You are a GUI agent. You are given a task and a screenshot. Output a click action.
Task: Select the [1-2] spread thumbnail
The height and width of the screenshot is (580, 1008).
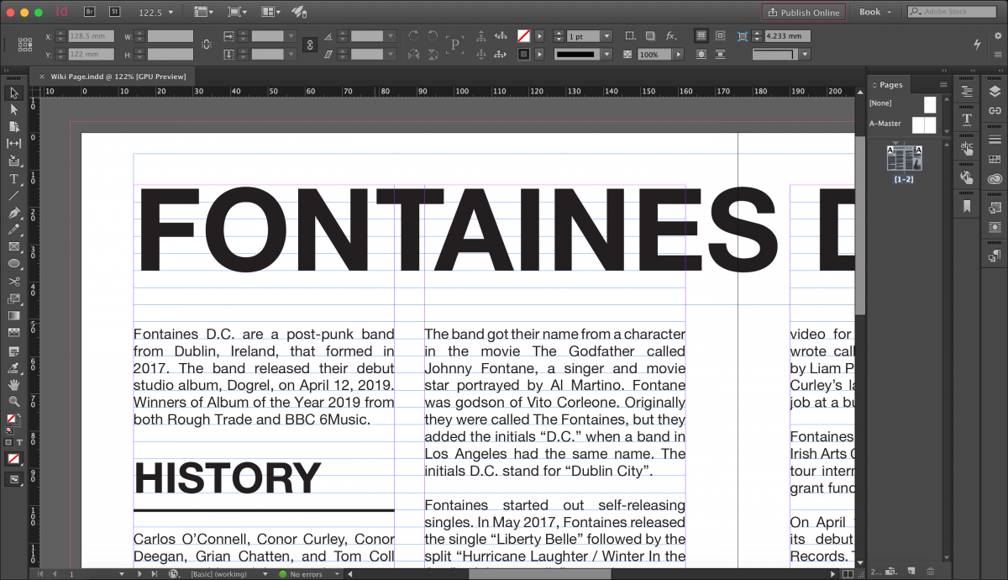coord(904,157)
